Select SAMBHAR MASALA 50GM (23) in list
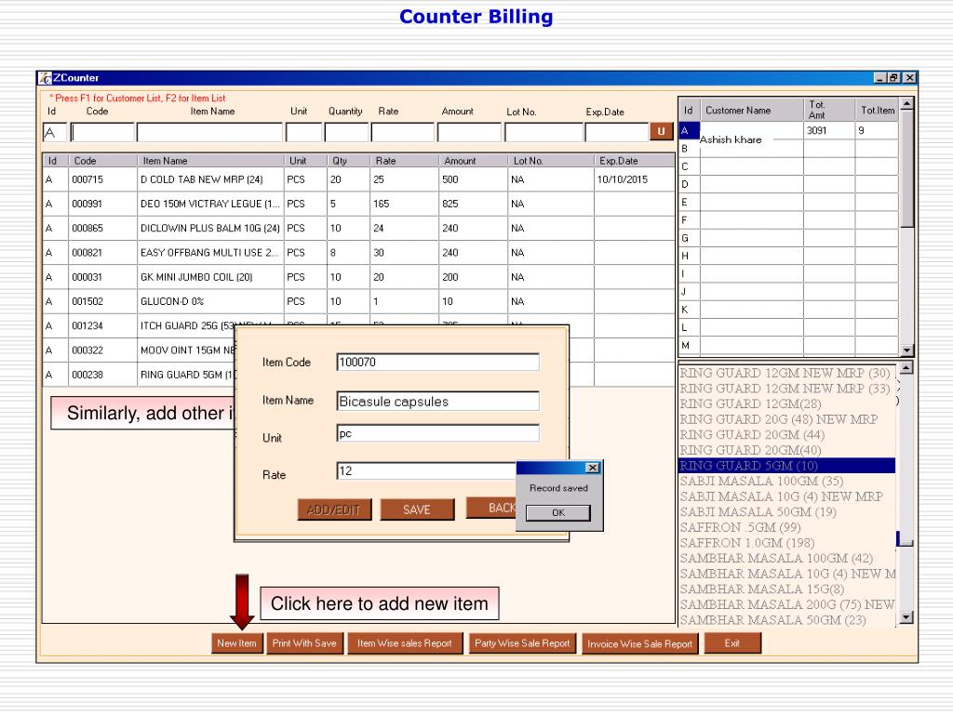Viewport: 953px width, 714px height. pyautogui.click(x=786, y=620)
